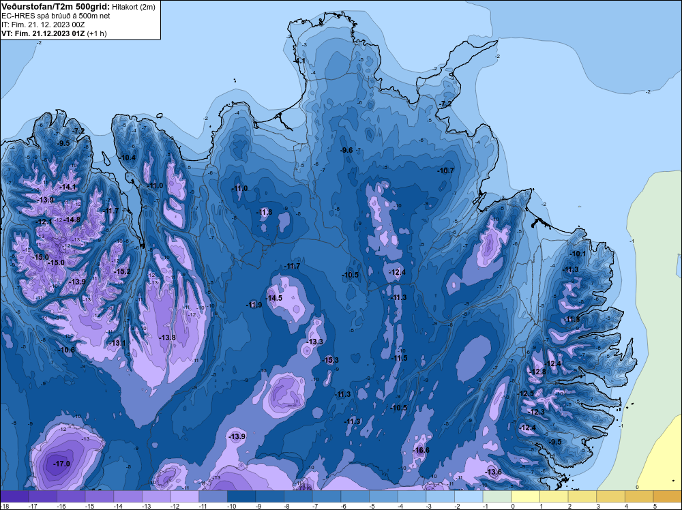Viewport: 682px width, 510px height.
Task: Pick the legend color between -14 and -13
Action: [x=128, y=496]
